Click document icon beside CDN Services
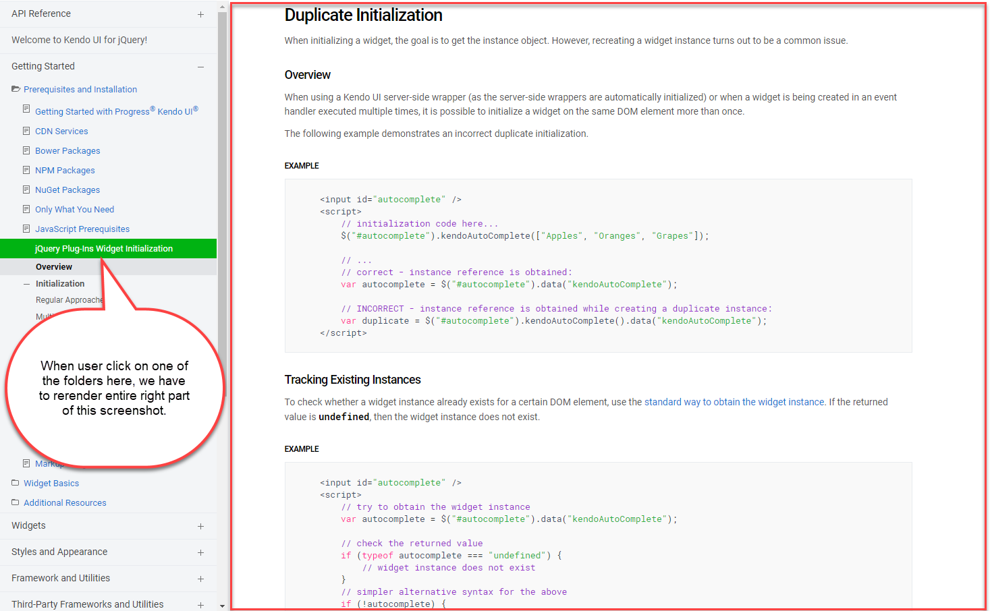The height and width of the screenshot is (611, 990). (26, 130)
